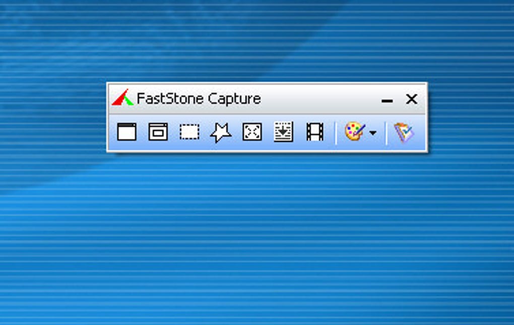Expand the output destination dropdown arrow
Screen dimensions: 514x325
click(373, 133)
